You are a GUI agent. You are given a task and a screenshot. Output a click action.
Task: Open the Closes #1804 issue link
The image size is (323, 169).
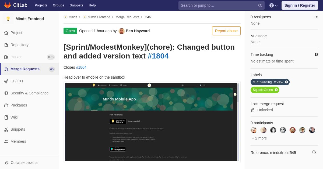(x=81, y=67)
